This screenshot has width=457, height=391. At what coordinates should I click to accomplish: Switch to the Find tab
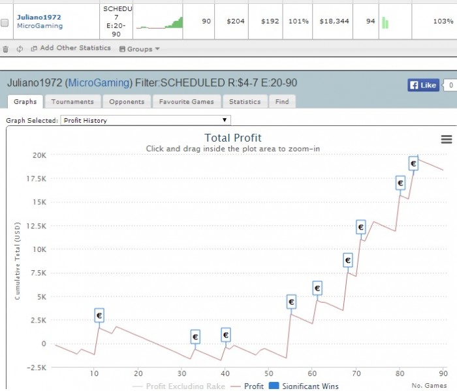pyautogui.click(x=282, y=102)
